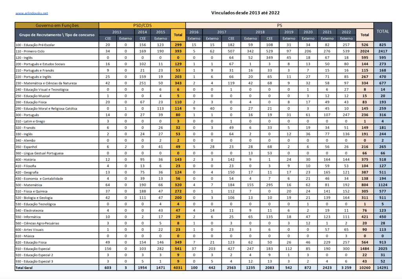Screen dimensions: 402x279
Task: Click the "Total Geral" row label
Action: [24, 268]
